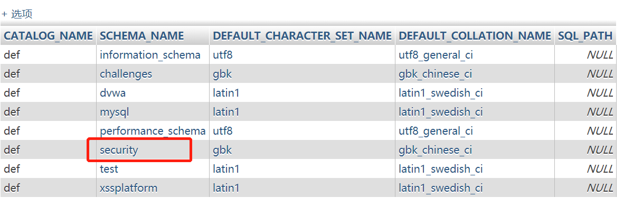The image size is (633, 216).
Task: Select latin1_swedish_ci in the xssplatform row
Action: (x=440, y=188)
